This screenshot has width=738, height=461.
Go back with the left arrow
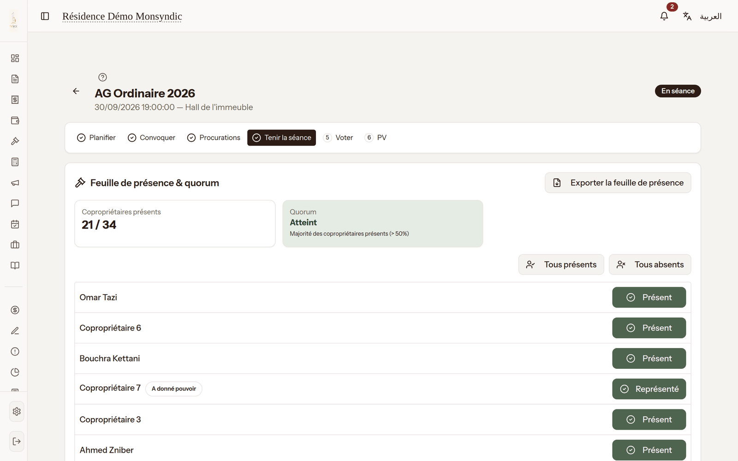[76, 91]
